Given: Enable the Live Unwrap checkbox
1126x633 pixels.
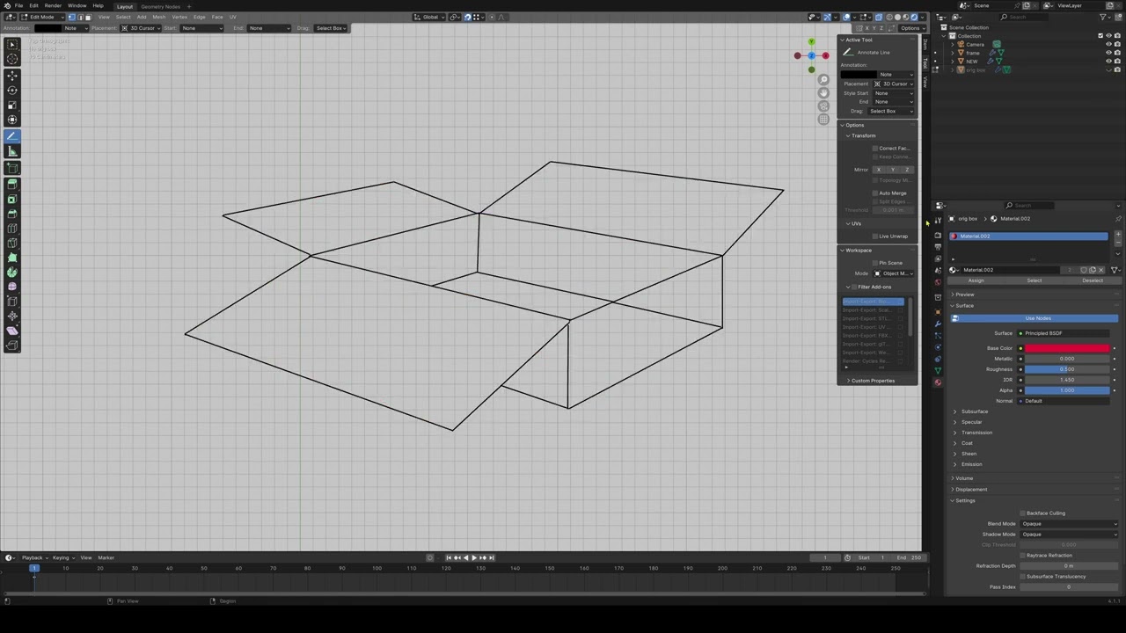Looking at the screenshot, I should 875,236.
